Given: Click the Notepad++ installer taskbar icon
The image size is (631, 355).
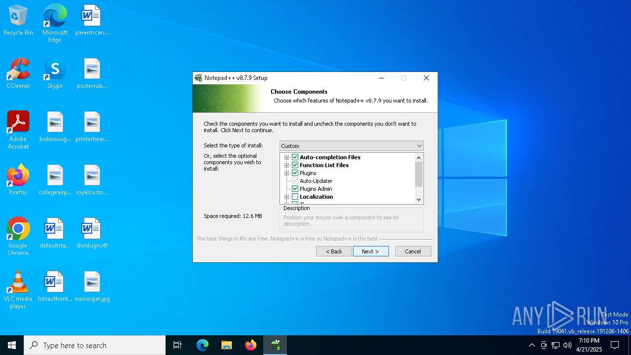Looking at the screenshot, I should 275,345.
